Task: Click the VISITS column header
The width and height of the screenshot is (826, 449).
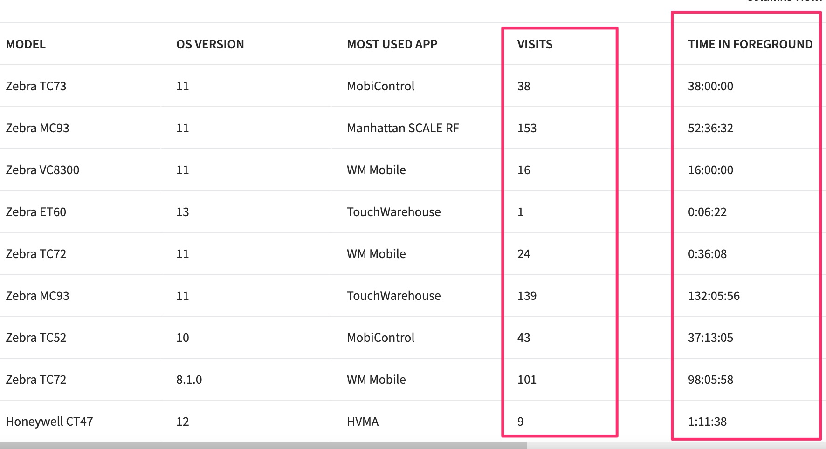Action: point(535,44)
